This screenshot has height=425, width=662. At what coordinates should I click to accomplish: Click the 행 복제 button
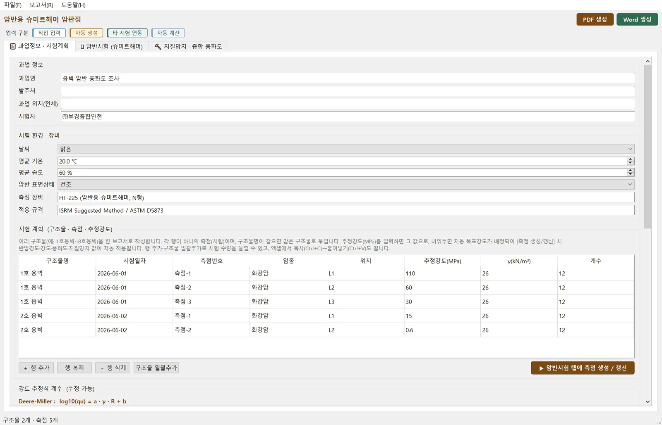point(74,368)
